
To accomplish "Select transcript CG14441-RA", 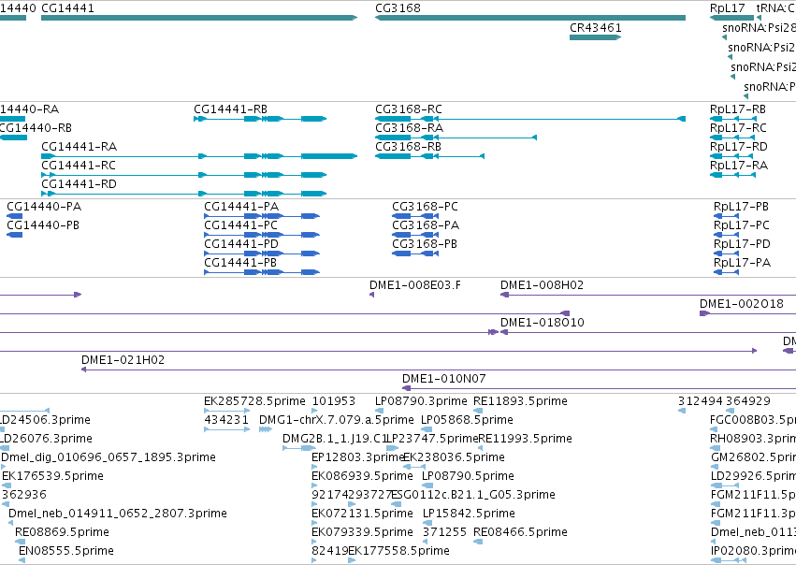I will pos(199,156).
